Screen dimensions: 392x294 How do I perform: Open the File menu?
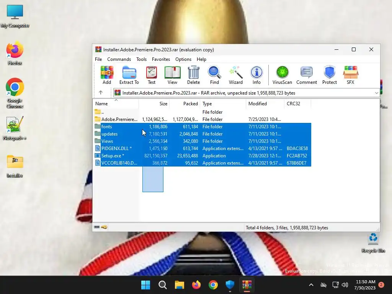point(98,59)
